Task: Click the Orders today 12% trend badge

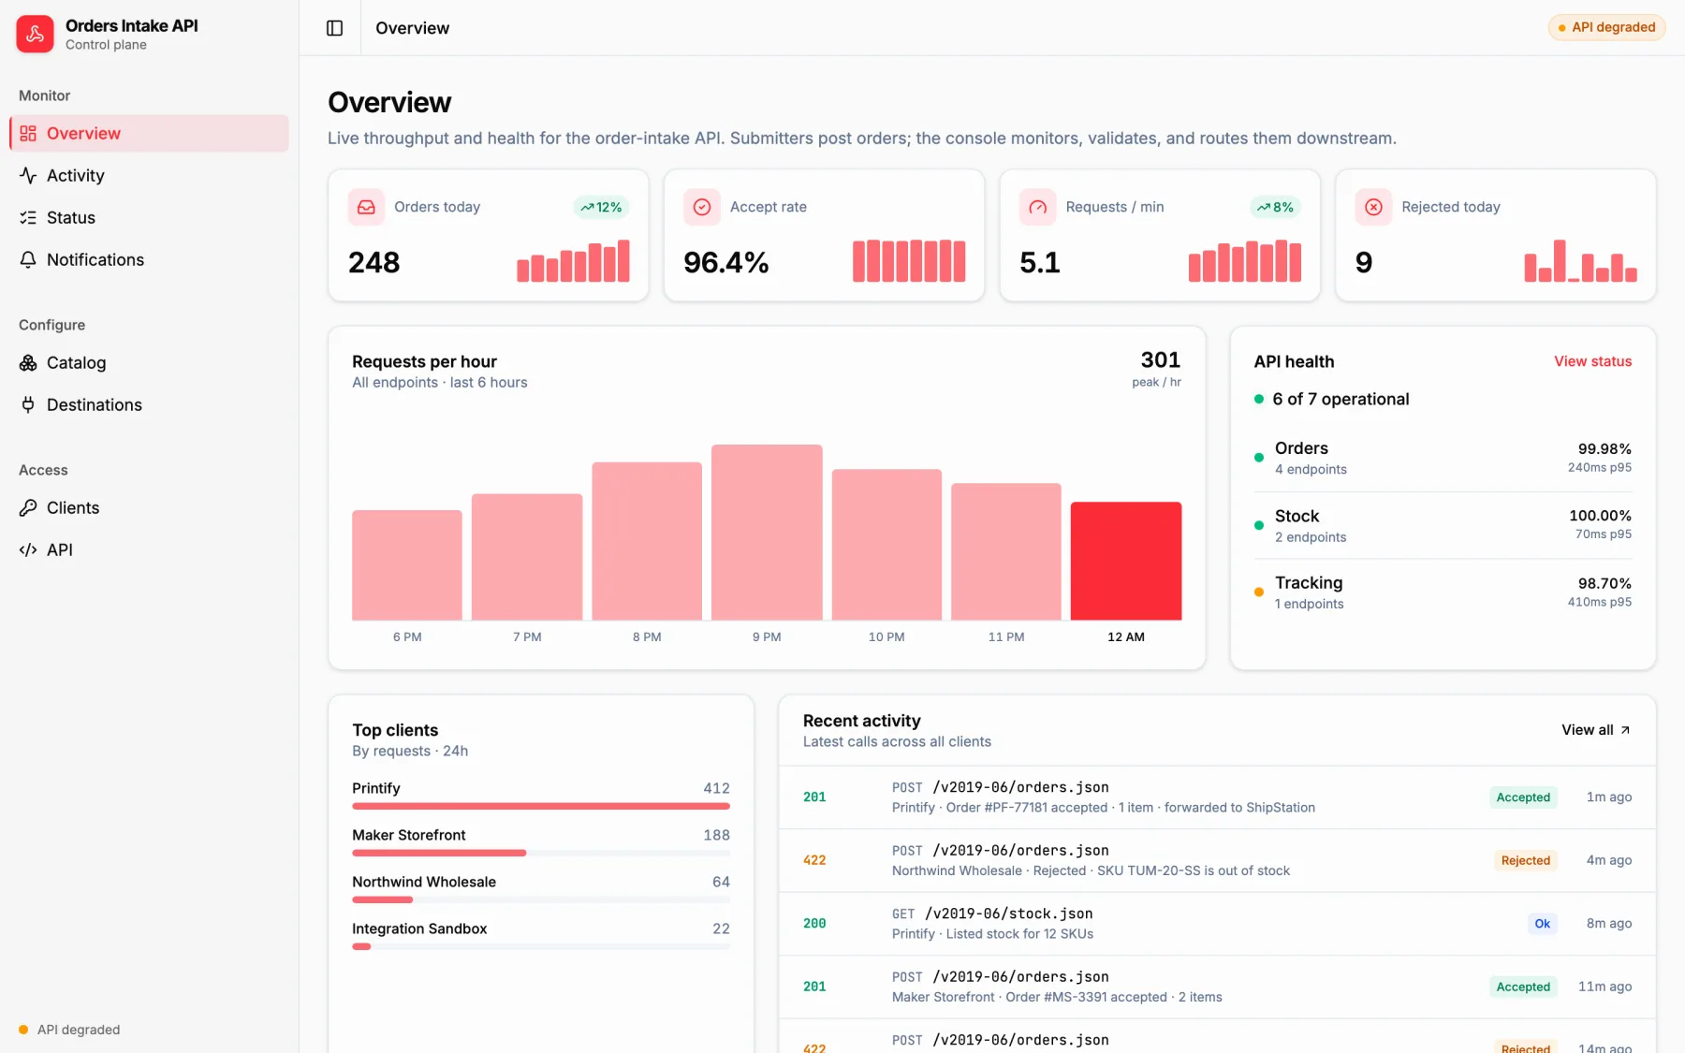Action: (x=601, y=207)
